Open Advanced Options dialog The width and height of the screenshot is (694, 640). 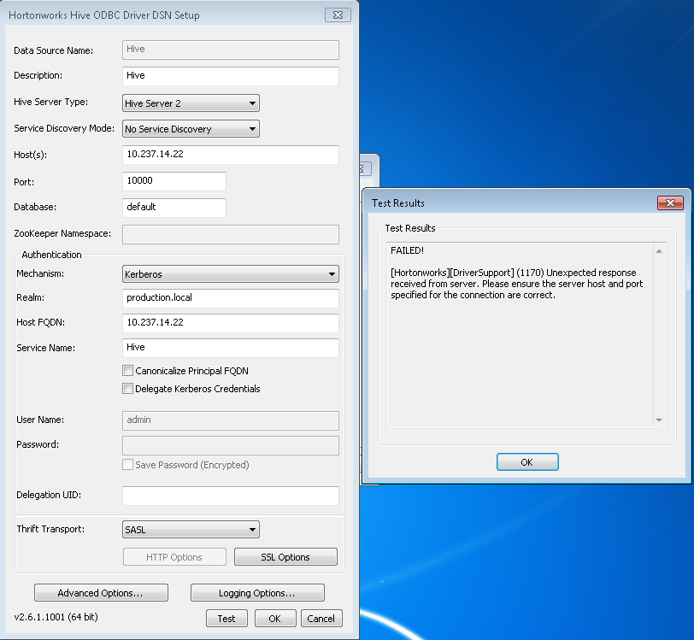coord(101,593)
